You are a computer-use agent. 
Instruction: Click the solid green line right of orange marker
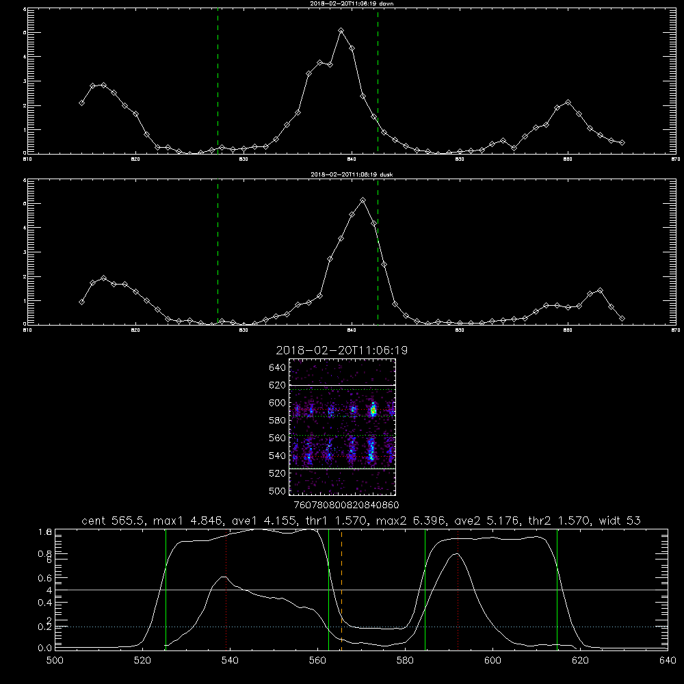425,589
